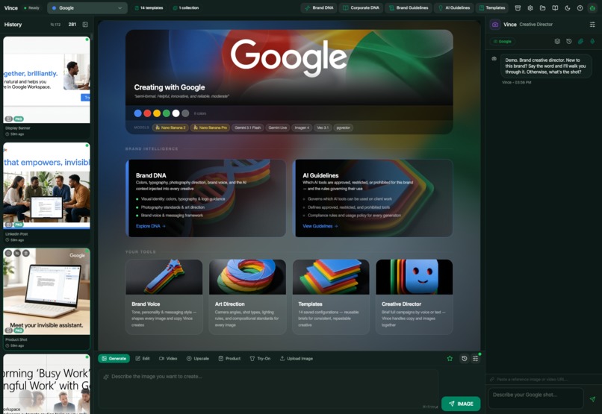Screen dimensions: 602x414
Task: Select the red brand color swatch
Action: [147, 113]
